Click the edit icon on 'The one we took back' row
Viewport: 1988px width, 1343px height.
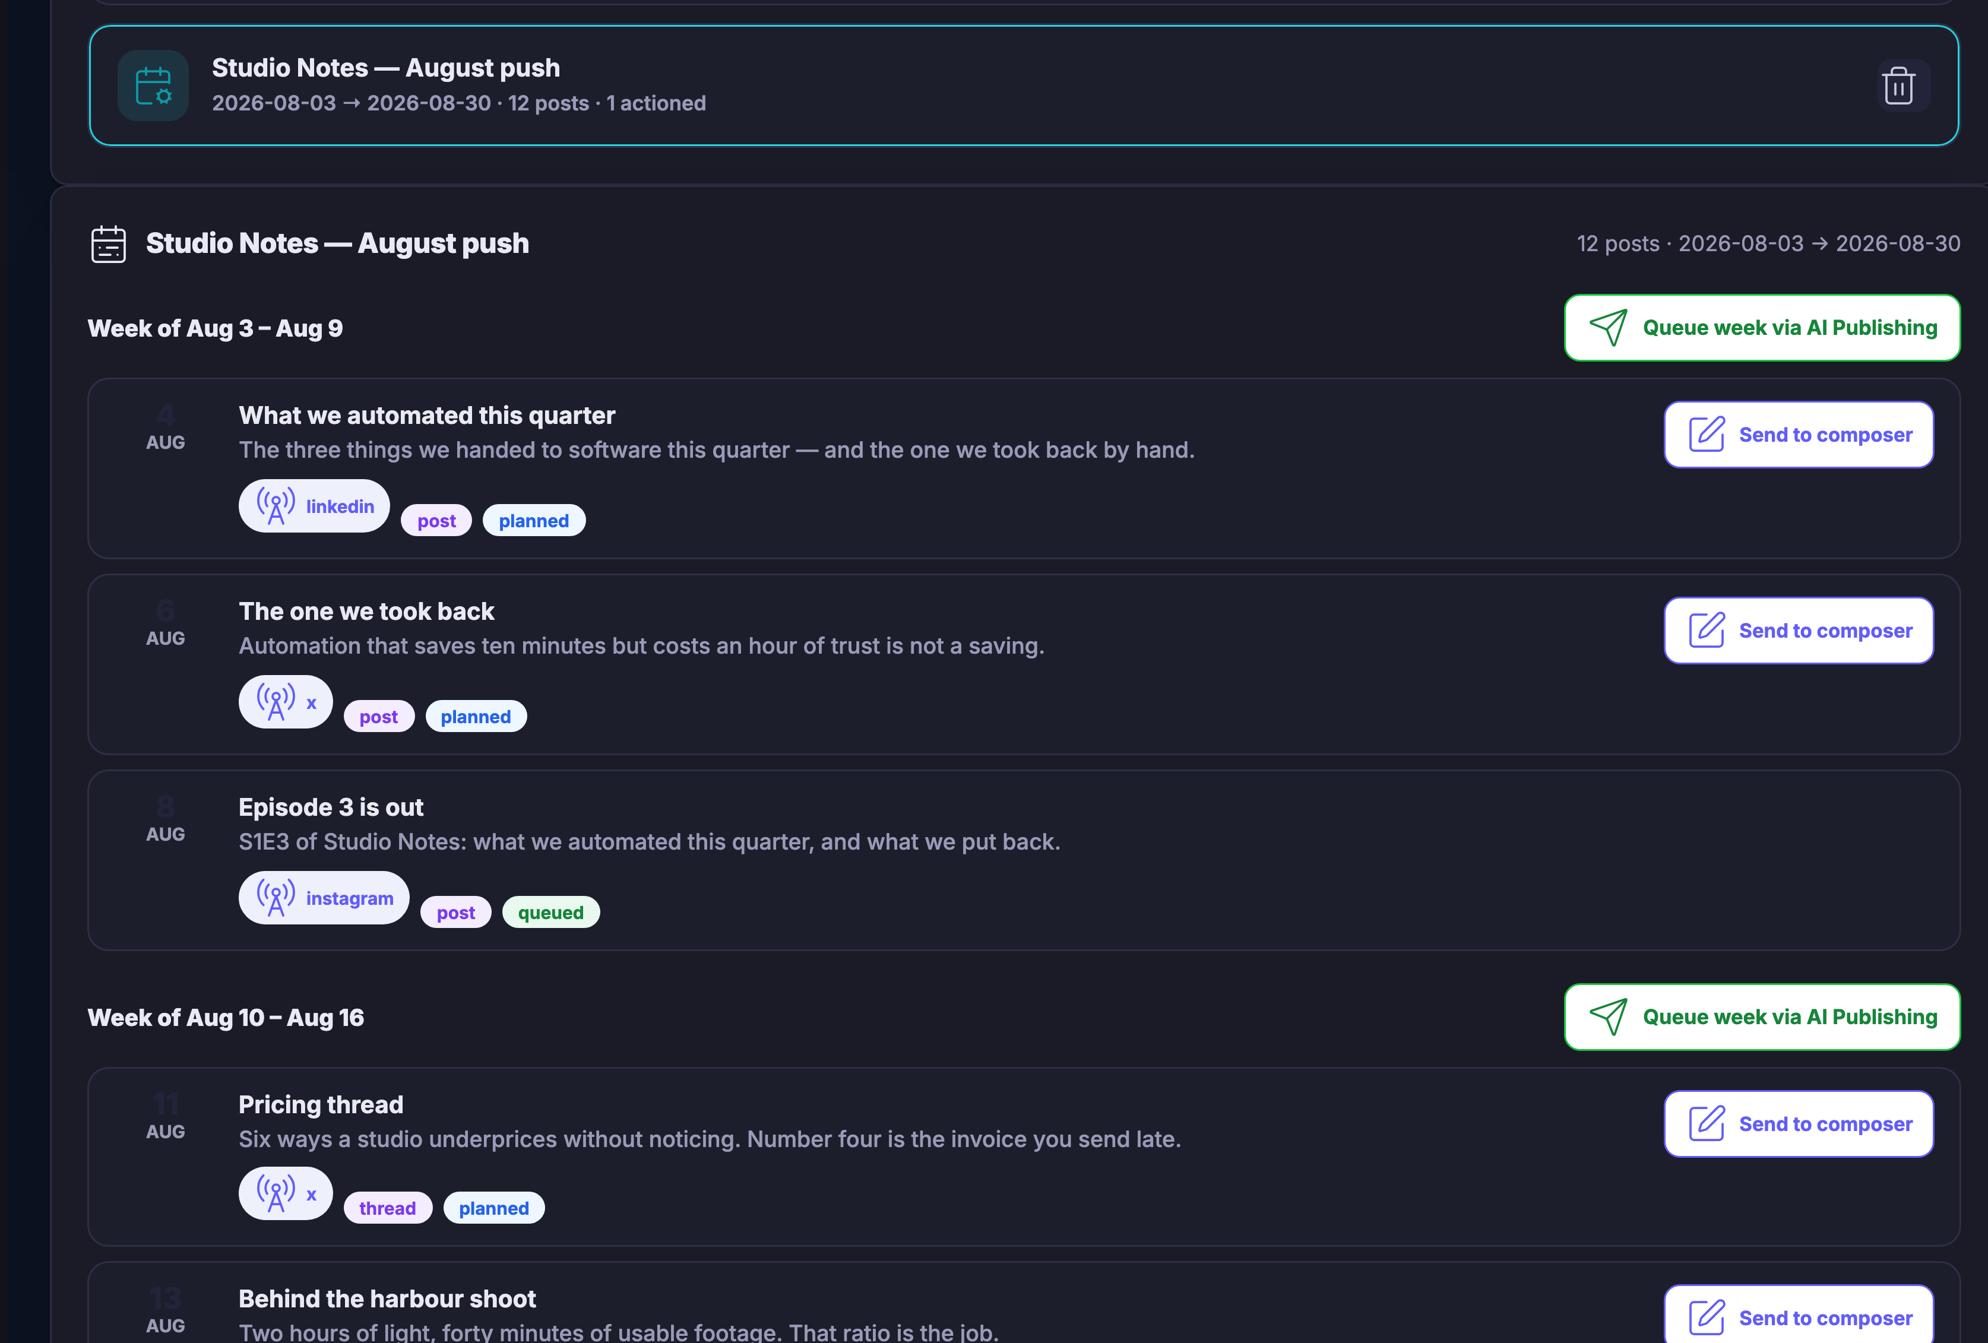click(1707, 631)
